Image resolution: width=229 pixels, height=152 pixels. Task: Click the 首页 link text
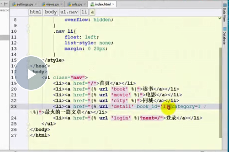104,83
